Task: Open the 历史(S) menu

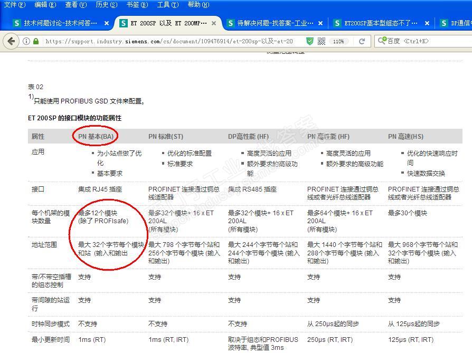Action: 106,5
